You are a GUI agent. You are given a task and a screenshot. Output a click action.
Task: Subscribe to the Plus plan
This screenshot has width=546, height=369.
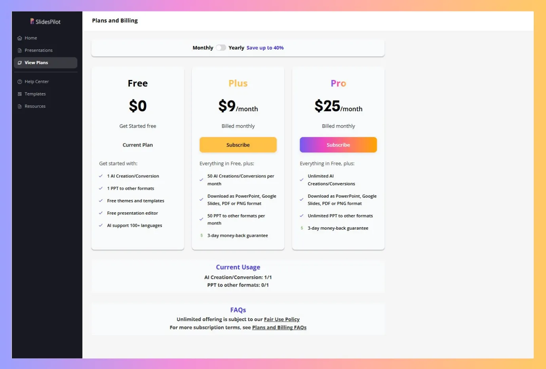point(238,145)
